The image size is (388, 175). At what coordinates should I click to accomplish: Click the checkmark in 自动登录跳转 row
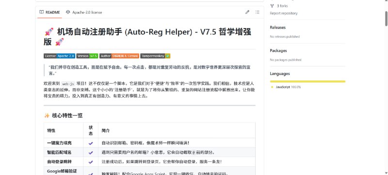coord(91,162)
